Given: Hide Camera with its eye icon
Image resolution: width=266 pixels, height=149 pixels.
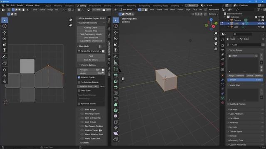Looking at the screenshot, I should coord(259,20).
